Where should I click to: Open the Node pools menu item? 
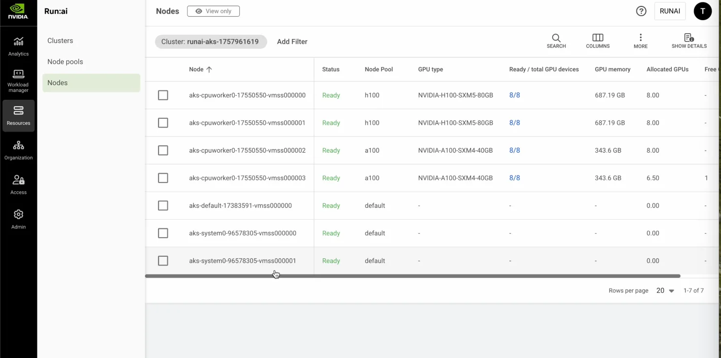(65, 62)
